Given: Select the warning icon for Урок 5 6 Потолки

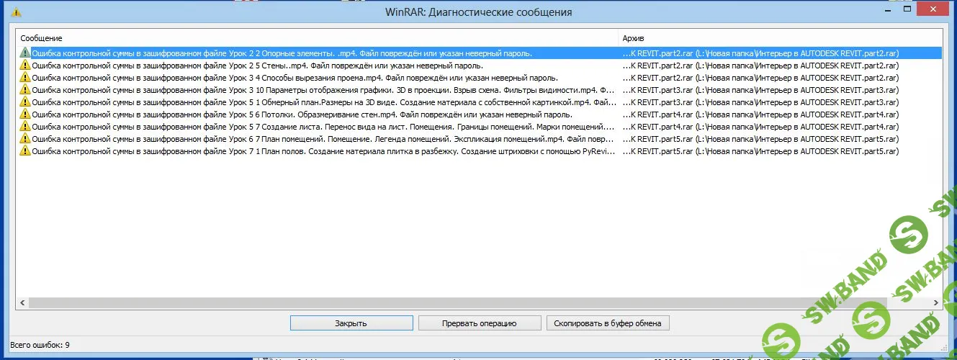Looking at the screenshot, I should coord(25,114).
